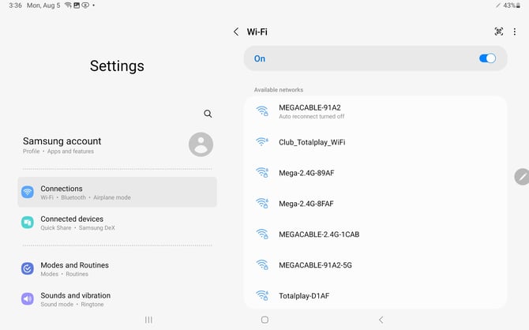Image resolution: width=529 pixels, height=330 pixels.
Task: Select the Connections menu item
Action: pos(117,192)
